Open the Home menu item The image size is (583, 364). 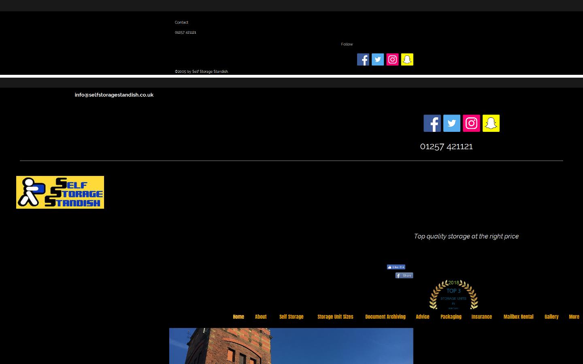tap(238, 317)
